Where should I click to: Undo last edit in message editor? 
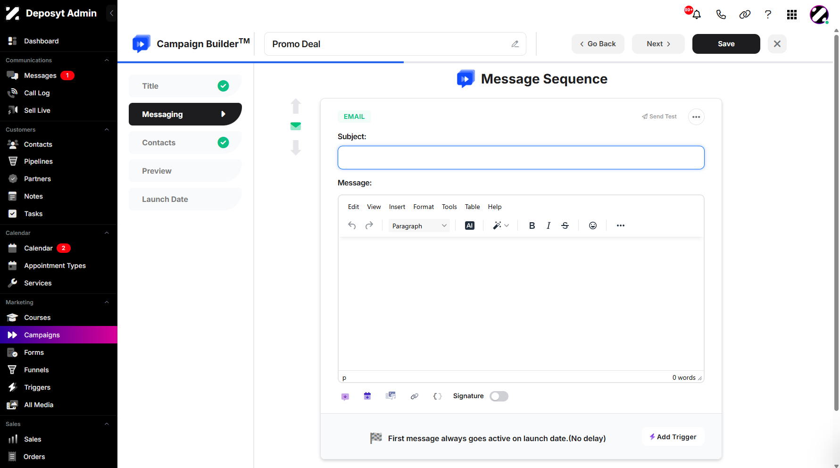tap(352, 226)
